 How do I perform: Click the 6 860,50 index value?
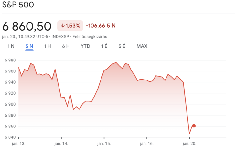click(27, 26)
